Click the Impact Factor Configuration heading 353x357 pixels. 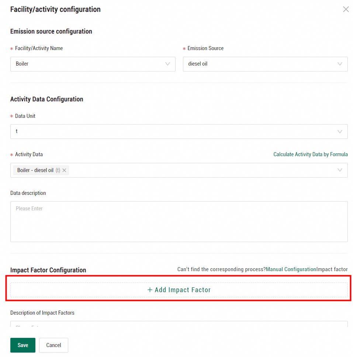(48, 270)
